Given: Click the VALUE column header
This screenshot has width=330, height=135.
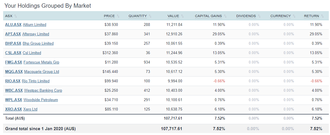Looking at the screenshot, I should pos(173,16).
